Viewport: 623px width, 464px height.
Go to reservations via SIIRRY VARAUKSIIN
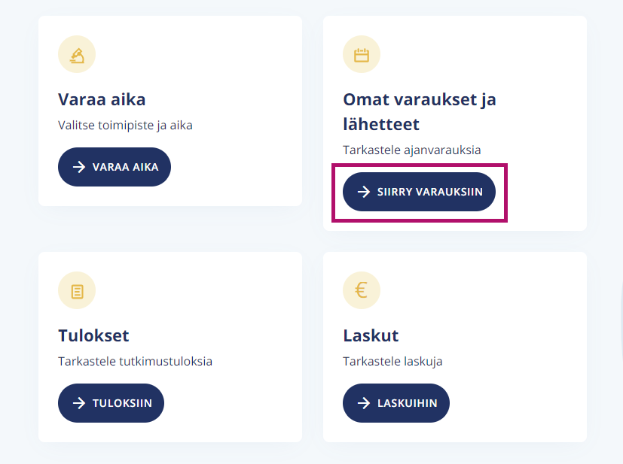pyautogui.click(x=419, y=192)
